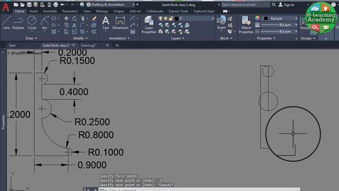Open the Express Tools tab
339x191 pixels.
coord(179,11)
